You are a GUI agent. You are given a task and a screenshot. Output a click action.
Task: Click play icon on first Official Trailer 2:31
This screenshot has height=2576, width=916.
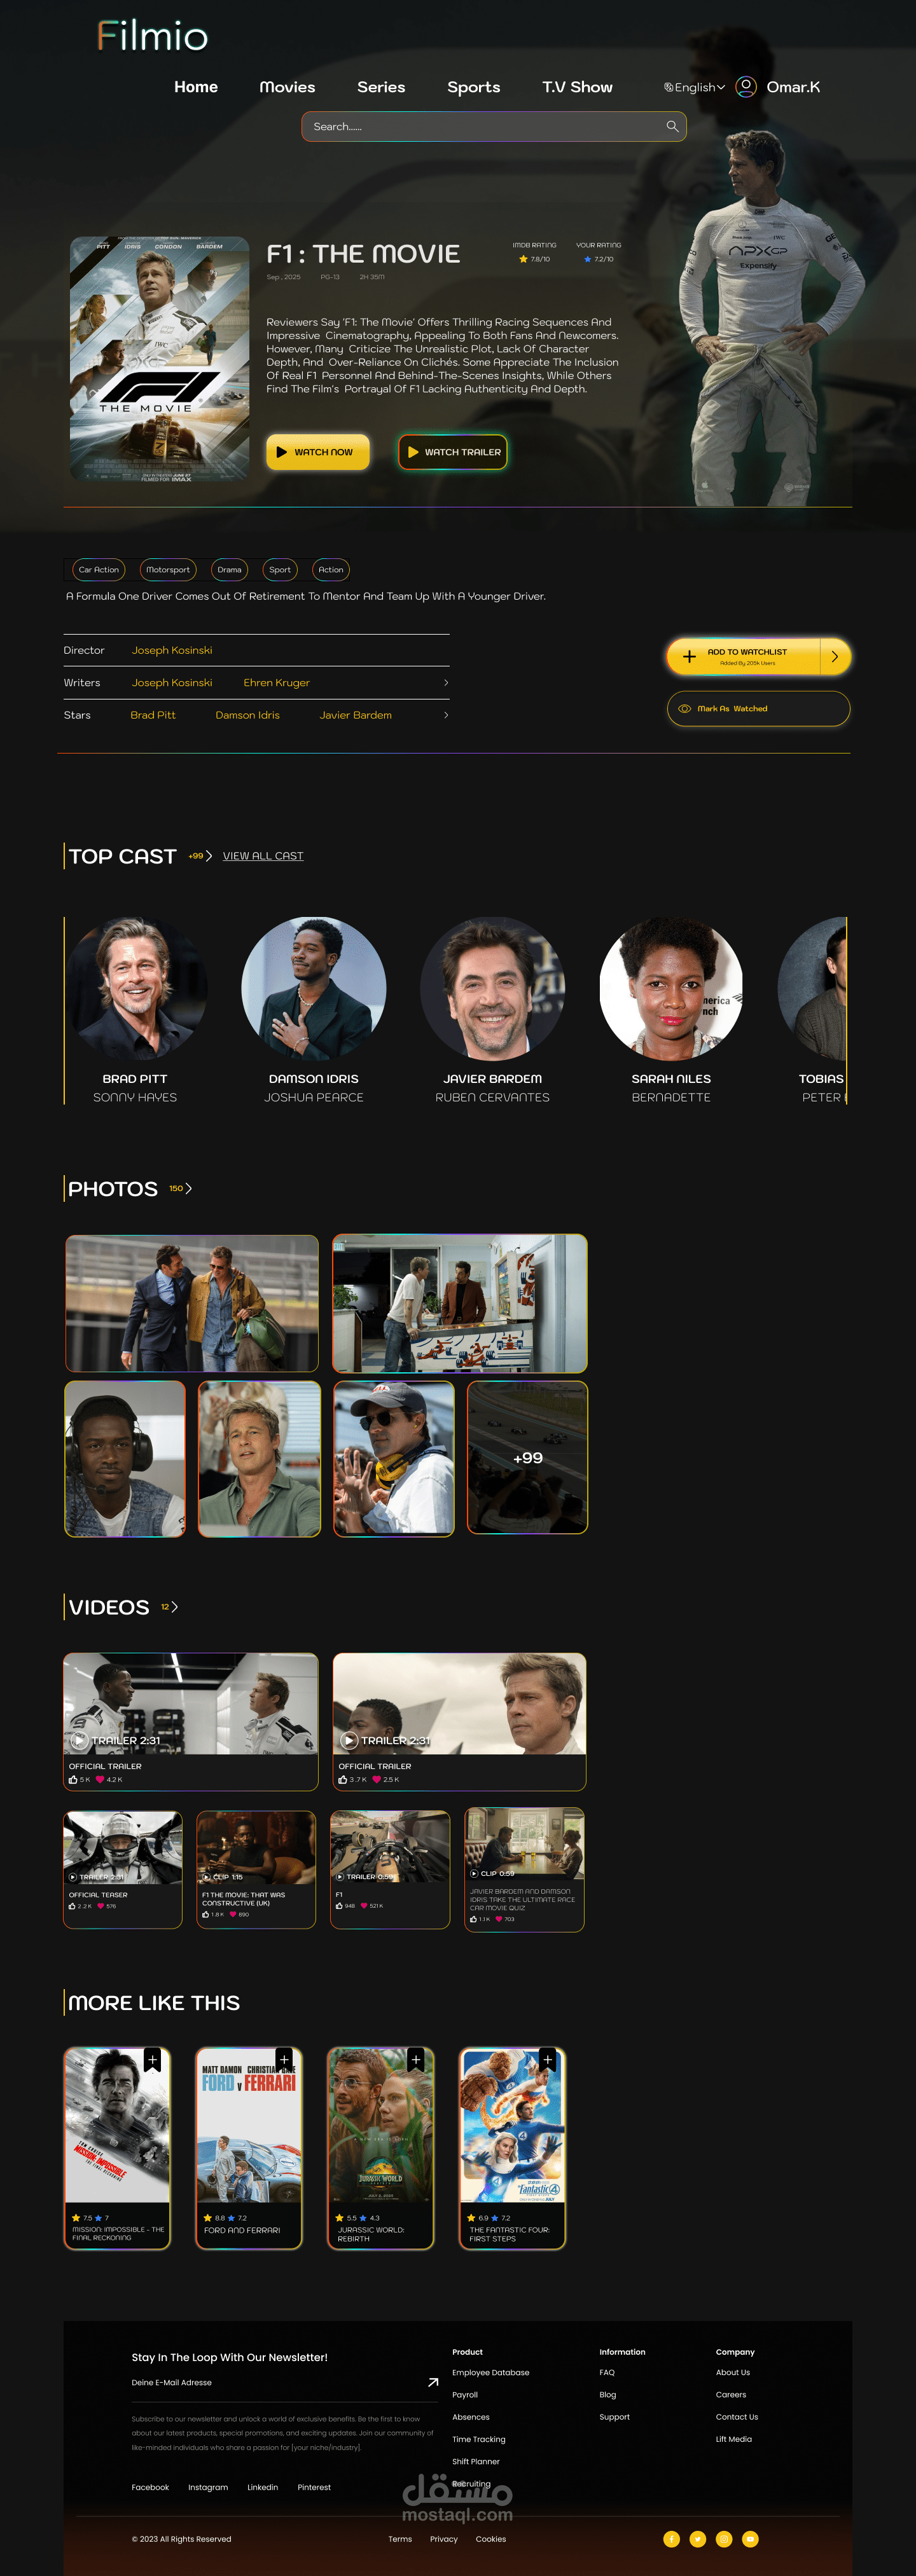(x=79, y=1740)
